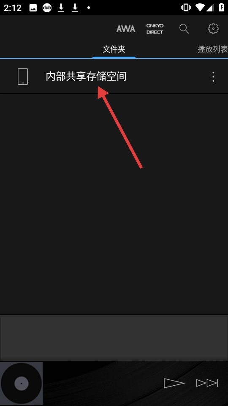Tap the dub notification icon in status bar
Image resolution: width=228 pixels, height=406 pixels.
47,8
